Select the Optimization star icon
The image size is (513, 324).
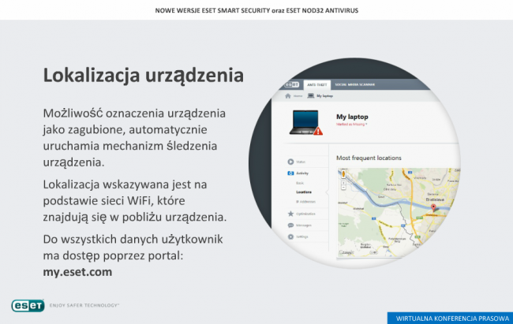coord(290,214)
